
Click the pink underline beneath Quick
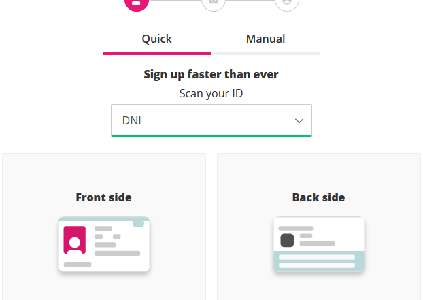157,54
